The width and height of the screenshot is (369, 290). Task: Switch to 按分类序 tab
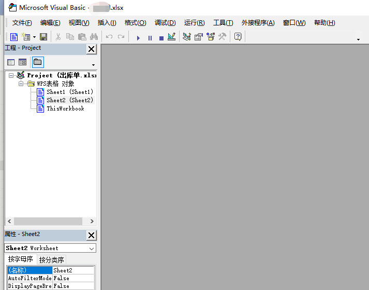point(52,260)
